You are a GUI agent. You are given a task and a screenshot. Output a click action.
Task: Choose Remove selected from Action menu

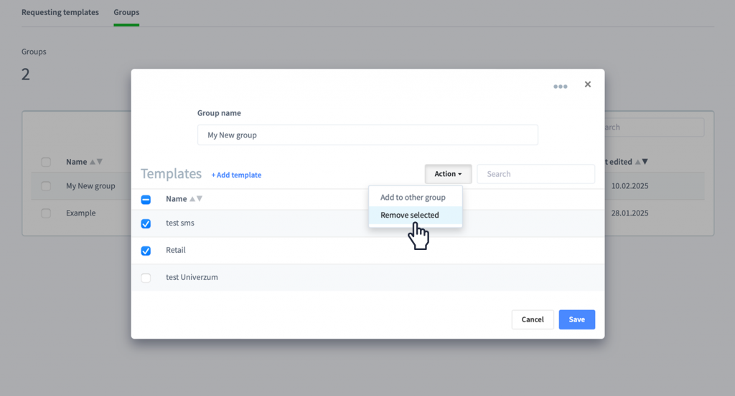click(410, 215)
